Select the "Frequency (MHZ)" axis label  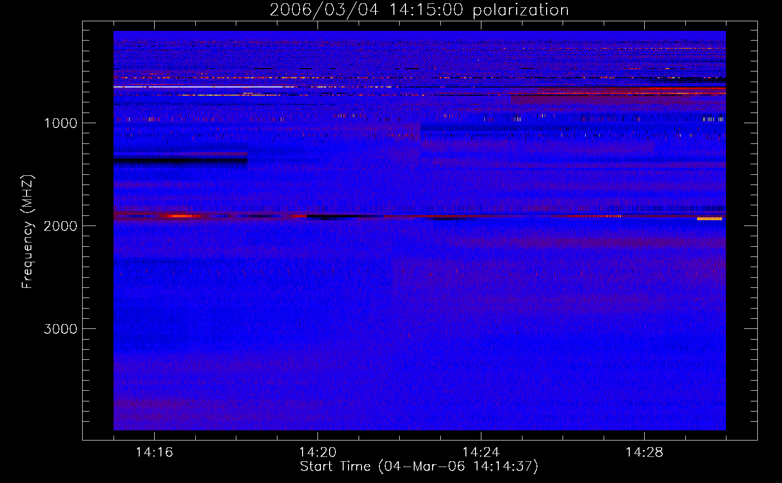28,232
